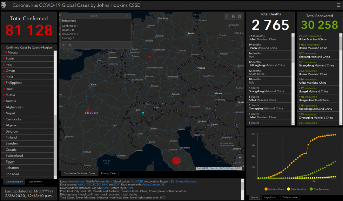Switch the chart to Logarithmic

(x=270, y=197)
